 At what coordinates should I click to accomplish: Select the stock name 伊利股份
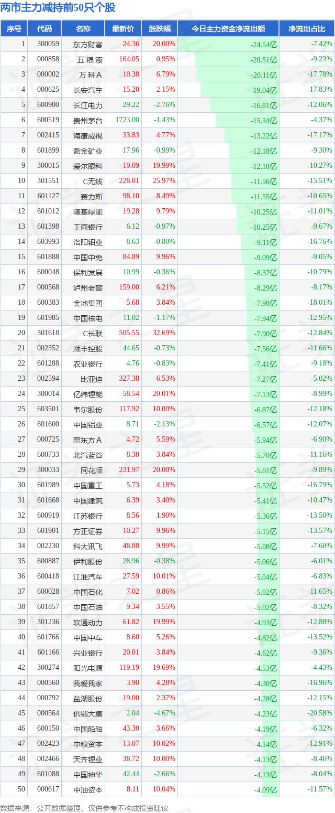pyautogui.click(x=88, y=561)
